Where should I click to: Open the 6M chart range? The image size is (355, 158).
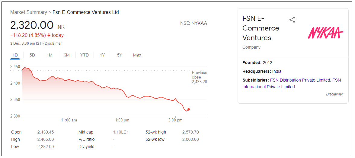67,55
